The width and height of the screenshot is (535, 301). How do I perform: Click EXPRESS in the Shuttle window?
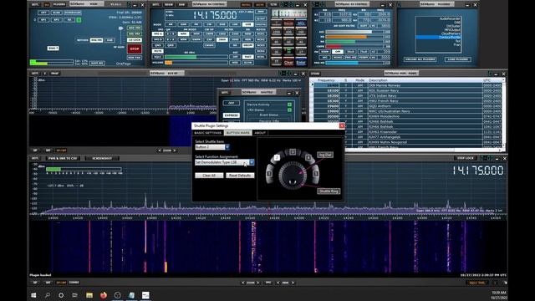(232, 115)
